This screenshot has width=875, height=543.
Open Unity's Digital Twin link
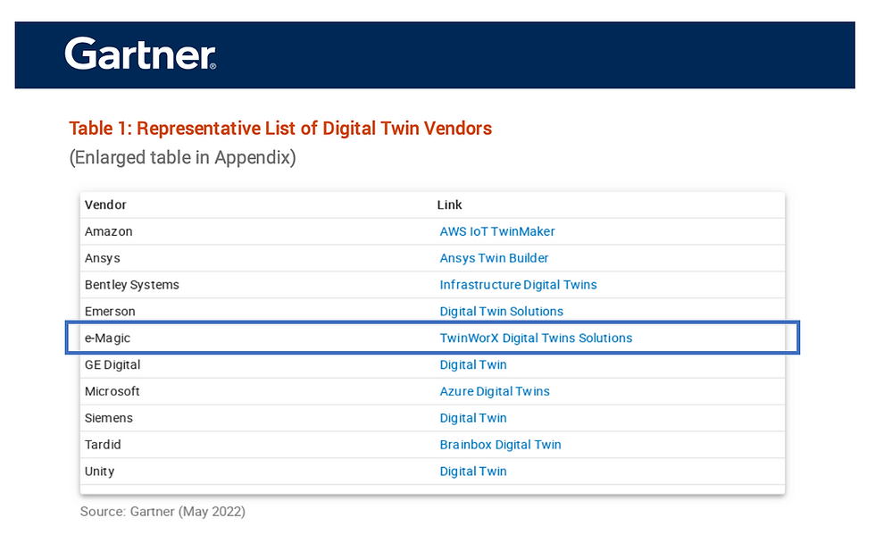[472, 472]
